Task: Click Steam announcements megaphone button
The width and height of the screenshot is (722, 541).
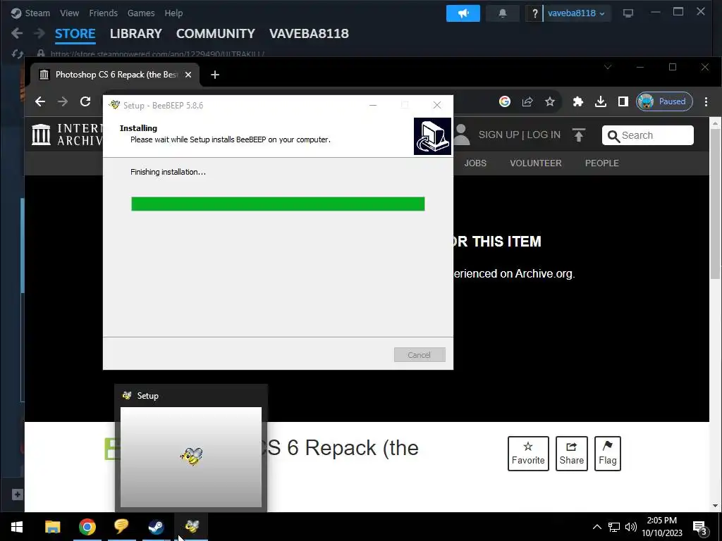Action: [x=463, y=13]
